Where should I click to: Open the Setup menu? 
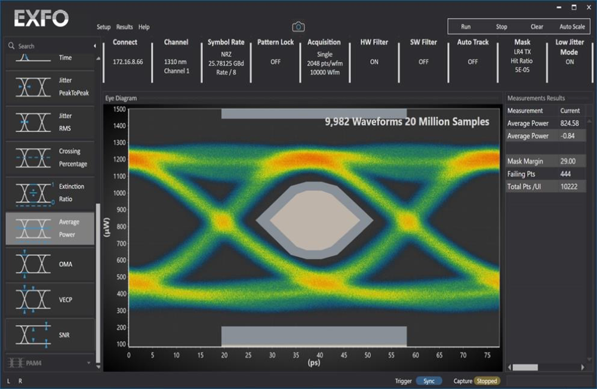103,27
